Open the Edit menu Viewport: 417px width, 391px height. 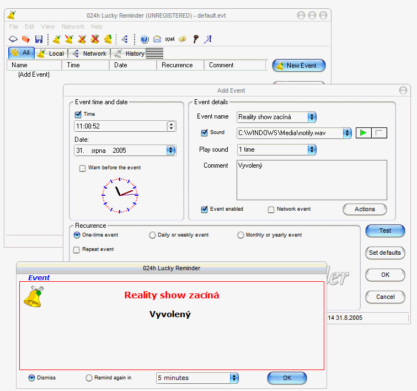(30, 26)
